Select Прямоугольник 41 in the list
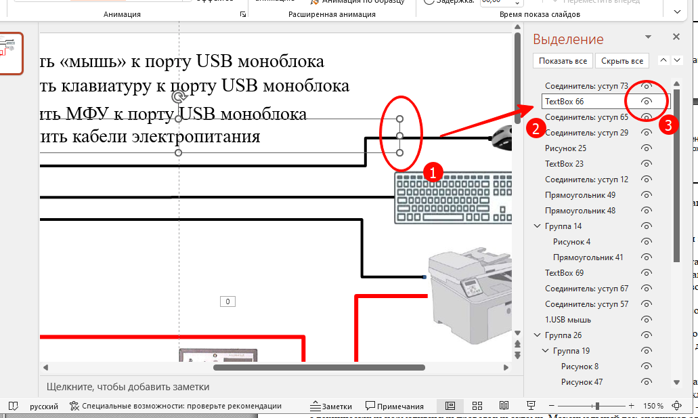 588,257
